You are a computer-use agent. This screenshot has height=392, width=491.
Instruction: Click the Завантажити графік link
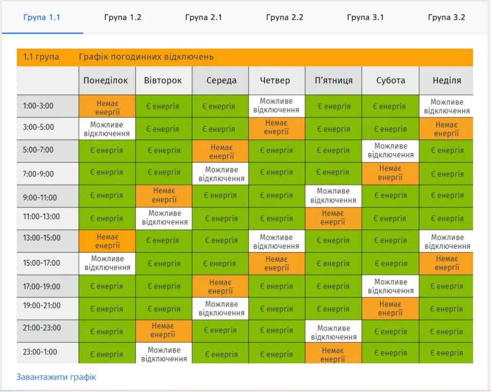56,377
